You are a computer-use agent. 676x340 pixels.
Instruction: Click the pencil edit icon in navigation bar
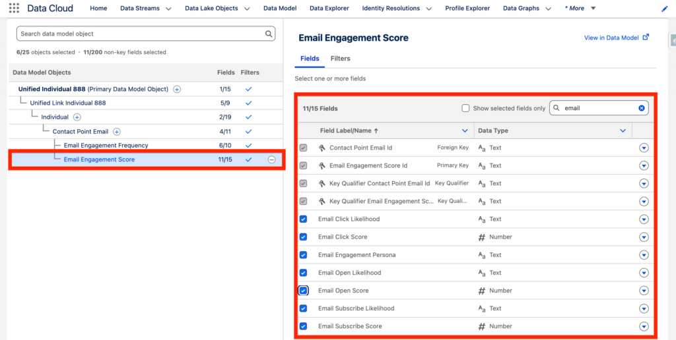664,9
